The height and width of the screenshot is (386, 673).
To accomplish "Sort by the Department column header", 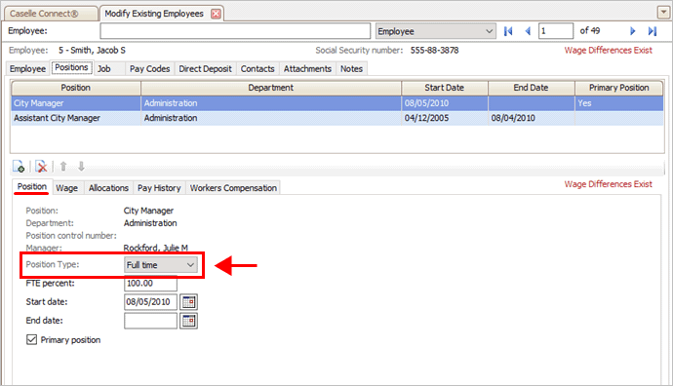I will (271, 88).
